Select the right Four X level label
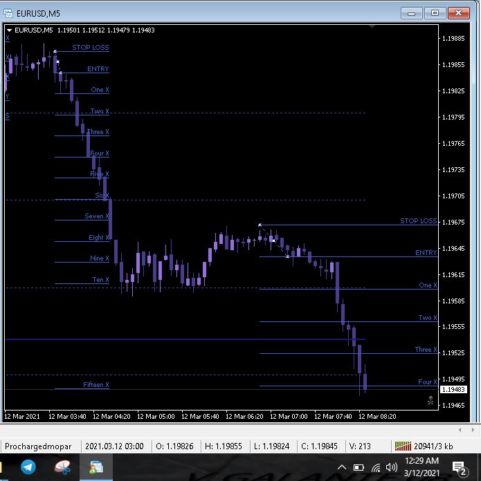481x481 pixels. pyautogui.click(x=427, y=382)
